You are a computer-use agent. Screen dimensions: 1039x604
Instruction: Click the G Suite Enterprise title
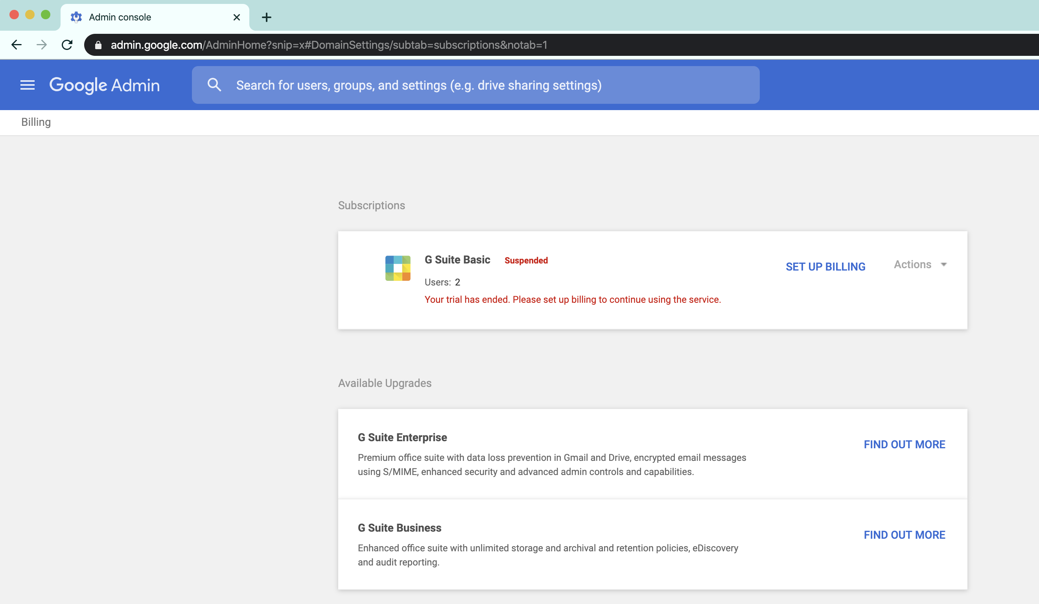pos(402,437)
